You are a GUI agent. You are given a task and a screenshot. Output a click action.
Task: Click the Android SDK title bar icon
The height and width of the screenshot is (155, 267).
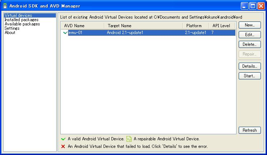tap(5, 6)
